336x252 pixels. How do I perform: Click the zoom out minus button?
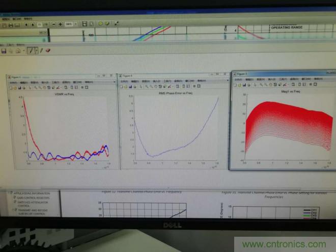[53, 24]
